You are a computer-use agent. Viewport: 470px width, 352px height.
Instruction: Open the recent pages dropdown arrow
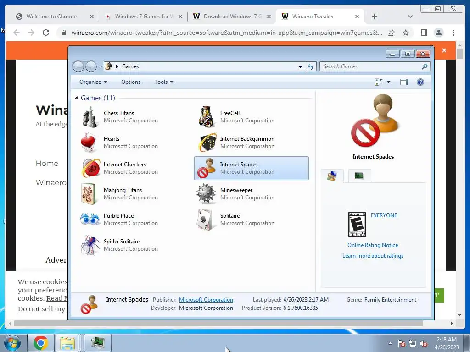pos(100,67)
